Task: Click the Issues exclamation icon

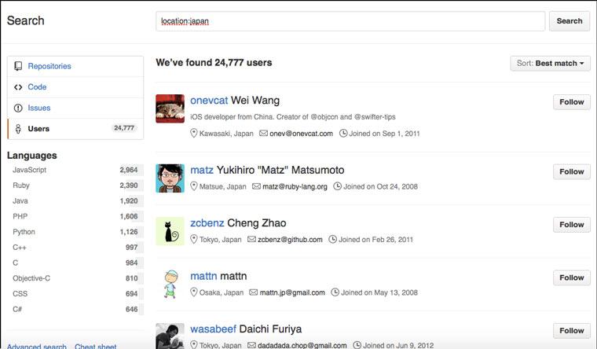Action: [18, 108]
